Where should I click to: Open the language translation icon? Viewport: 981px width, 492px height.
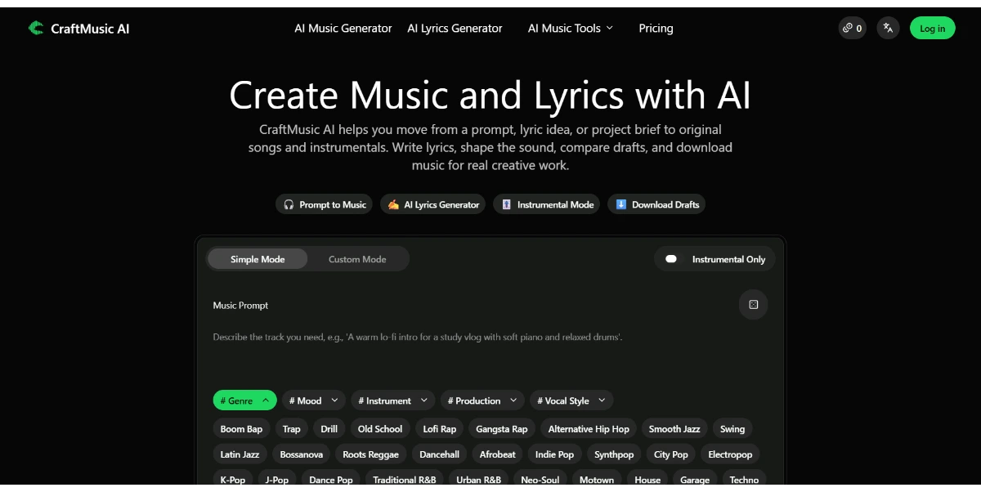(x=888, y=28)
